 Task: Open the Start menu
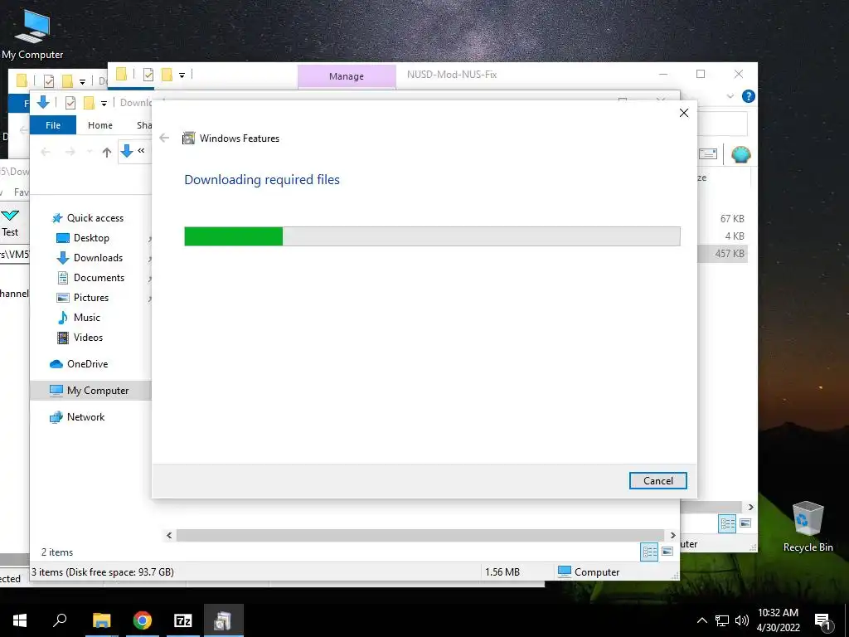tap(20, 620)
